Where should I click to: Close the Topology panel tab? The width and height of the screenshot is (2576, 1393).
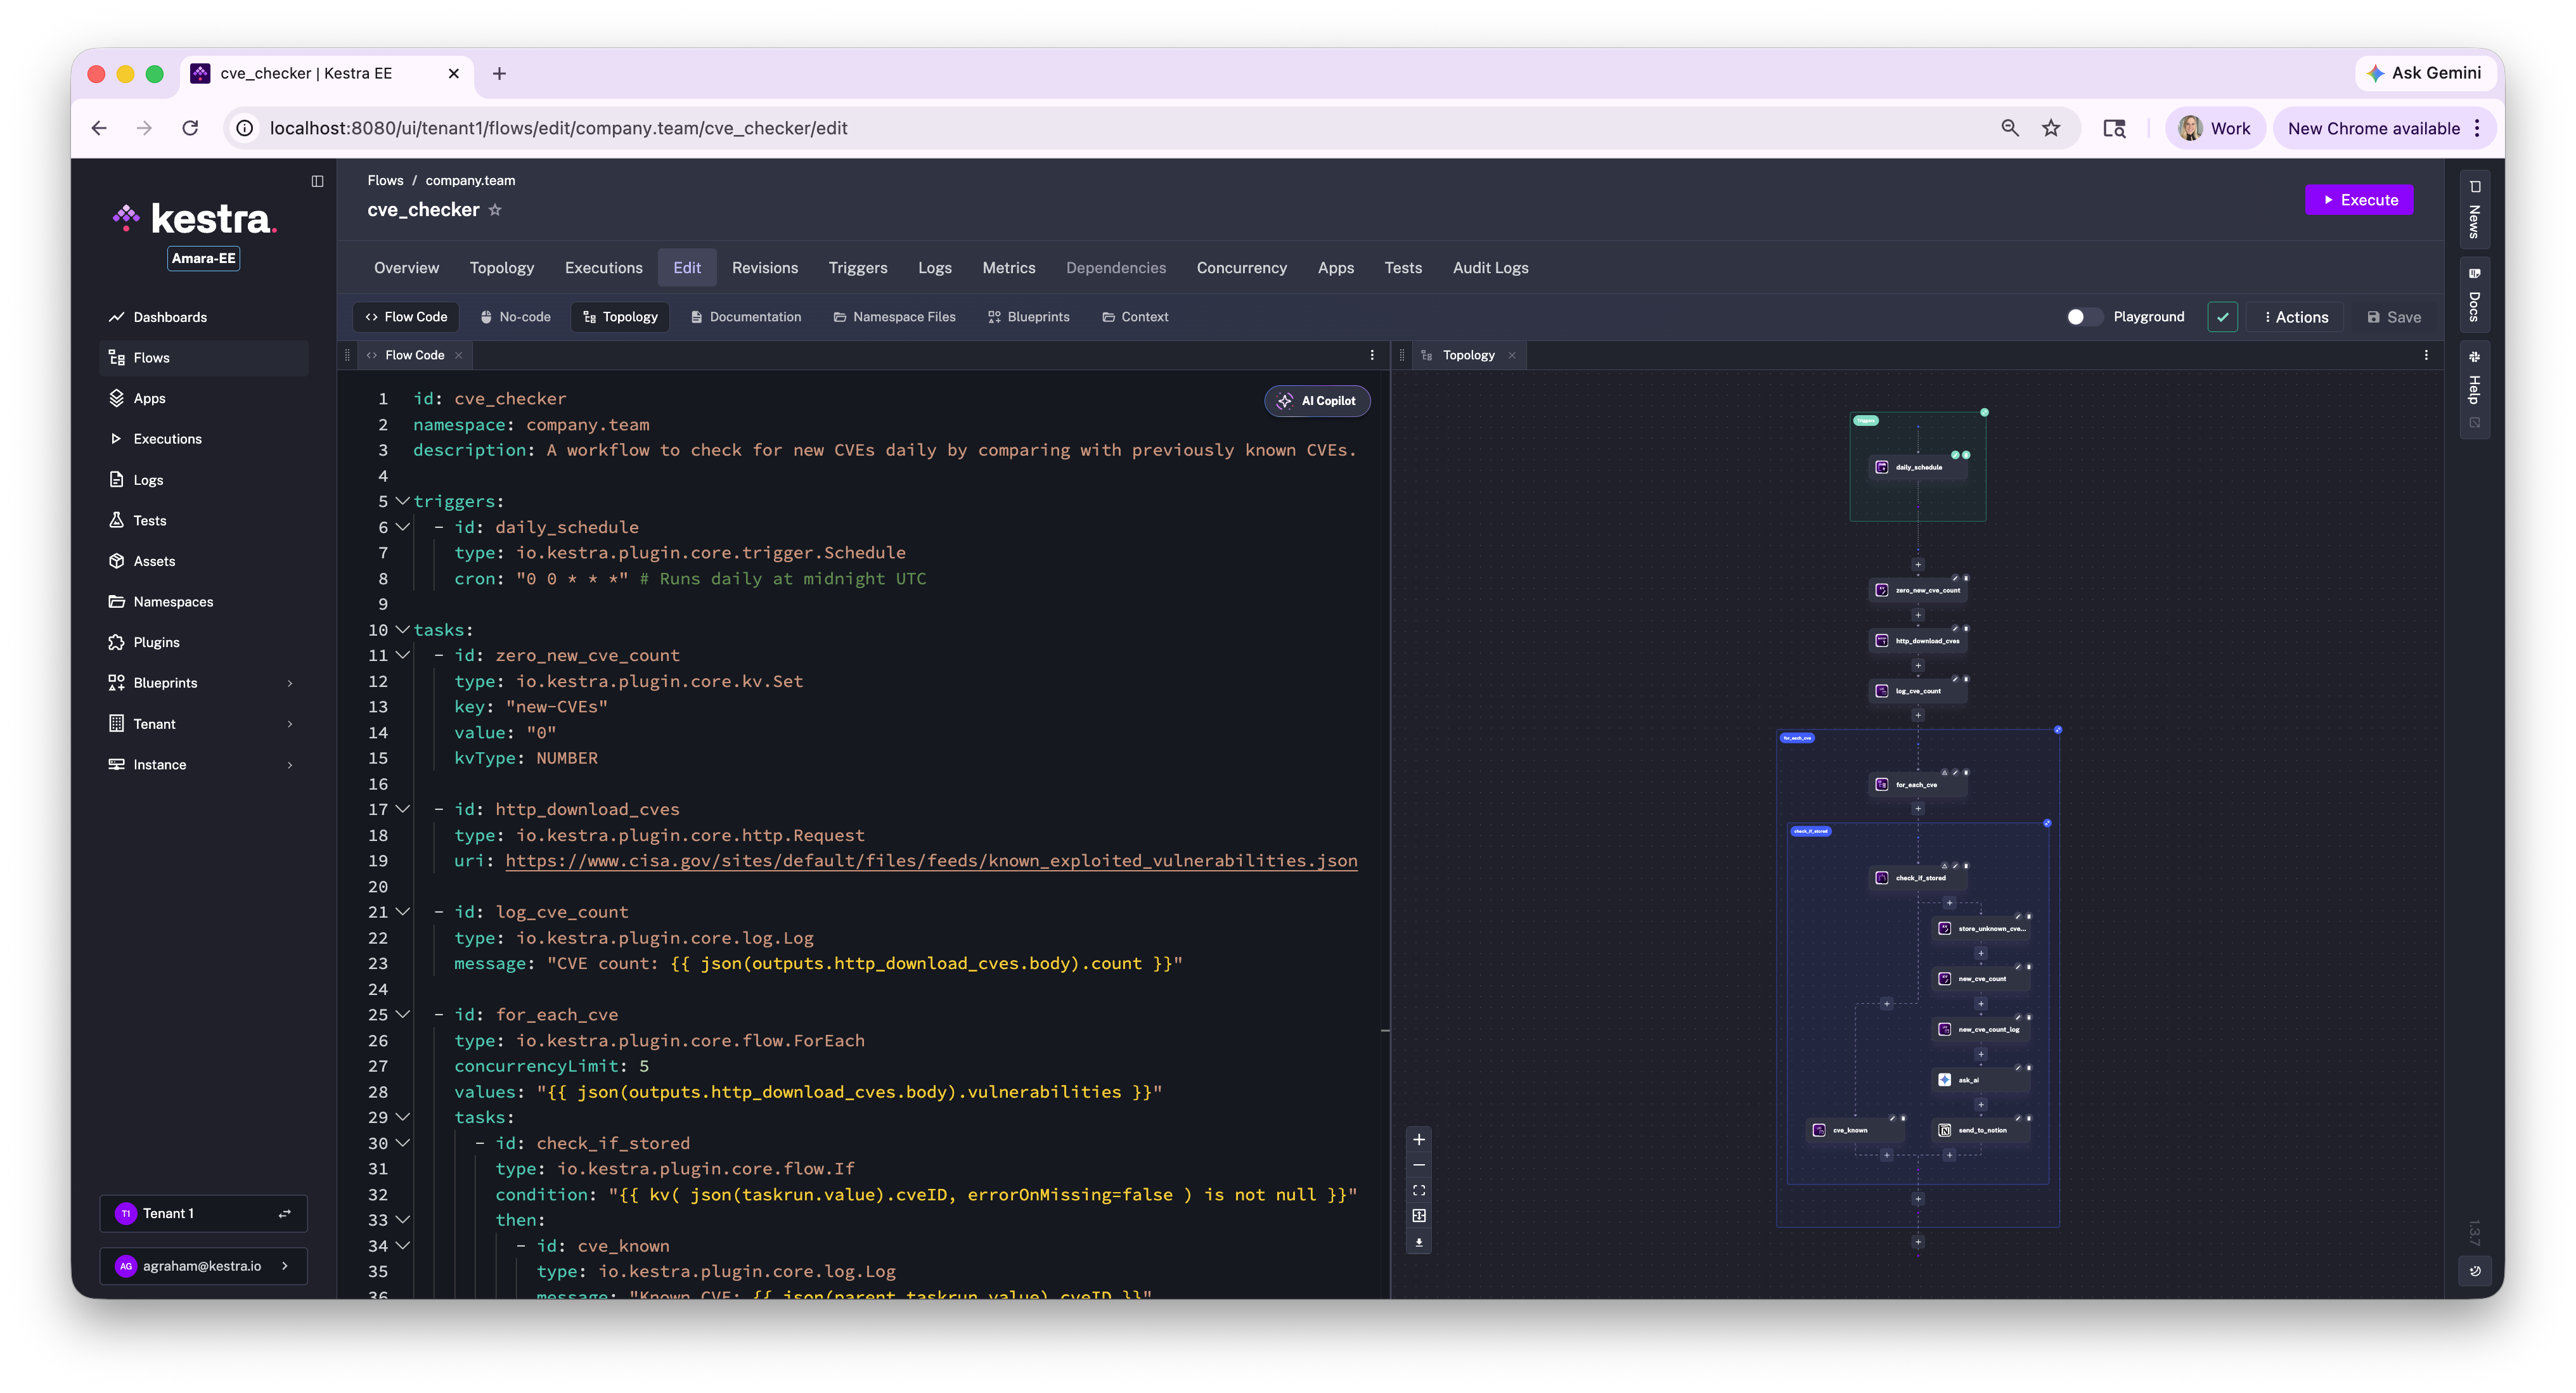(x=1512, y=356)
